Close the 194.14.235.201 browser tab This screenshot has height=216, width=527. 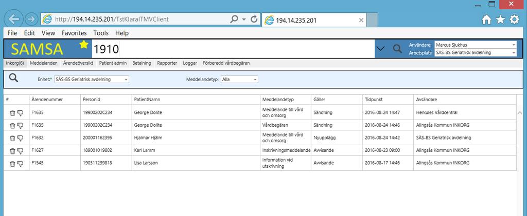point(361,20)
